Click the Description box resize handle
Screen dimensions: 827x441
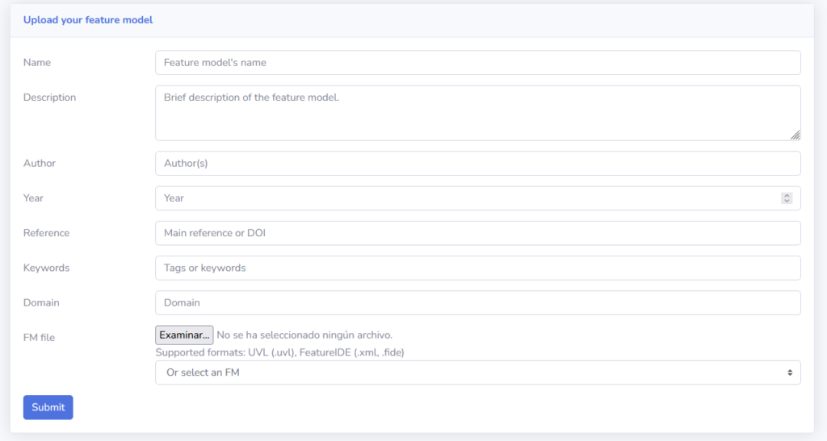coord(795,135)
